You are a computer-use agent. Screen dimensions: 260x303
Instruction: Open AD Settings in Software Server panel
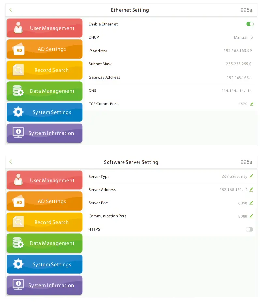click(45, 201)
